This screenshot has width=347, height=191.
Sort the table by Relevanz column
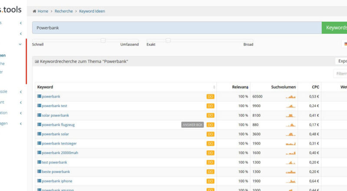[233, 87]
